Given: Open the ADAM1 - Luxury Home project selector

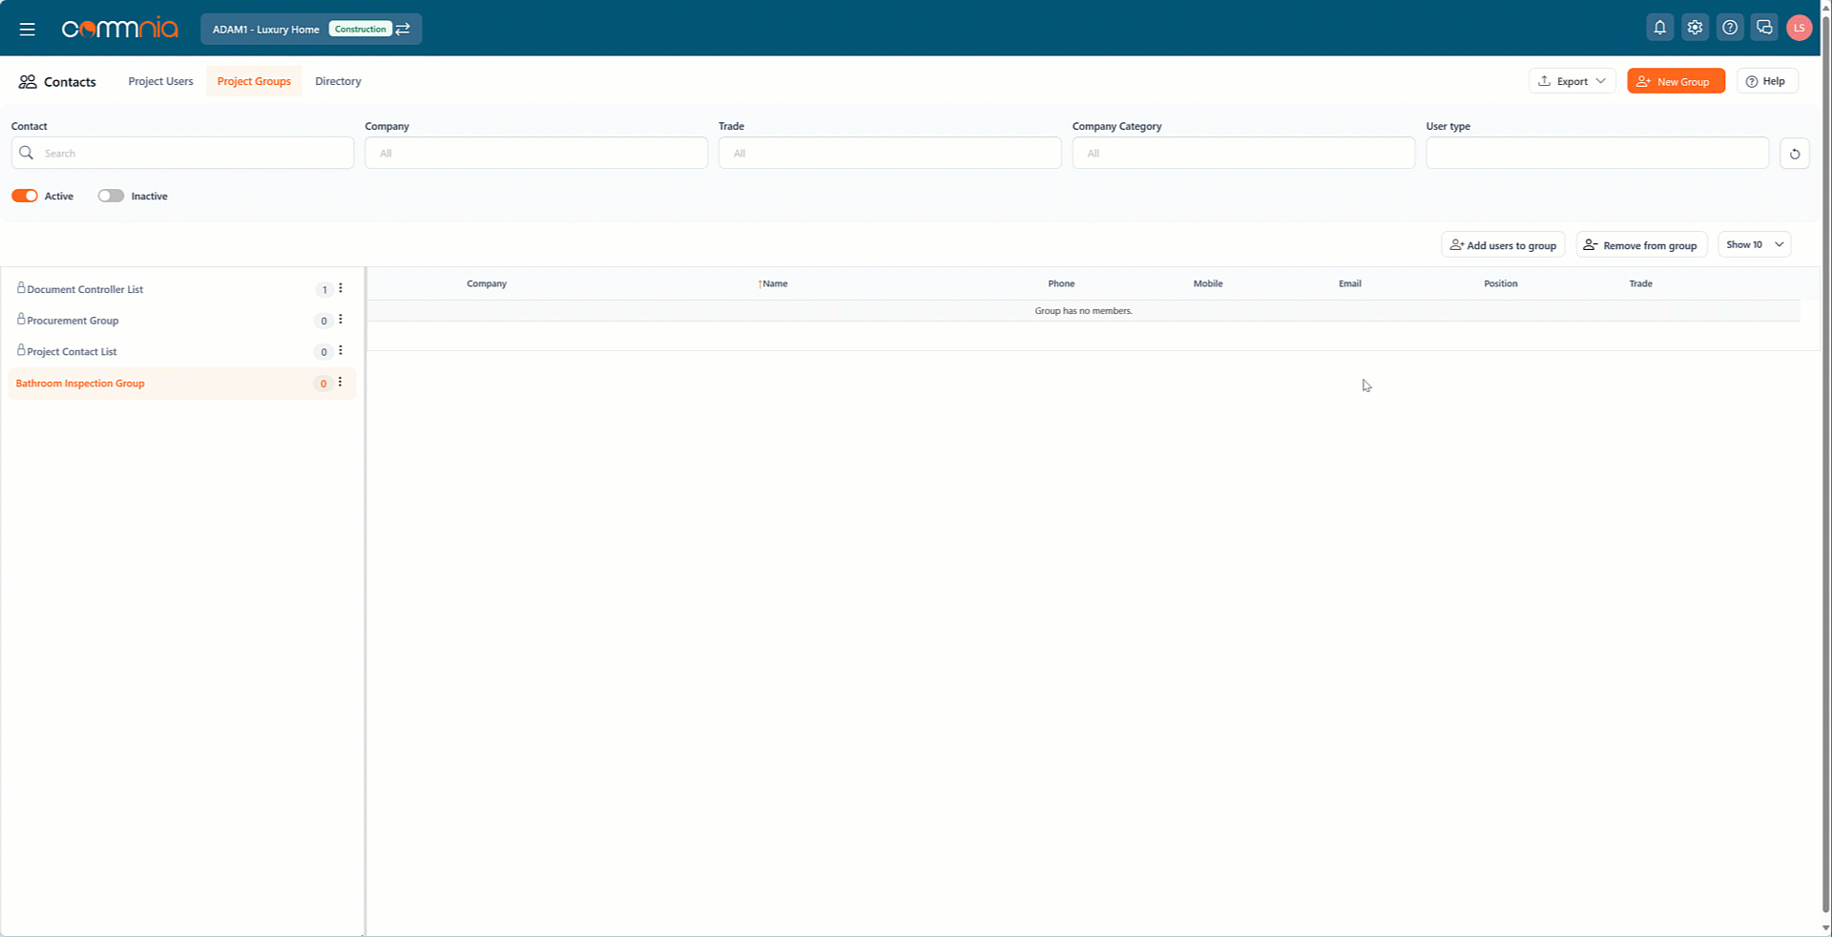Looking at the screenshot, I should click(x=311, y=29).
